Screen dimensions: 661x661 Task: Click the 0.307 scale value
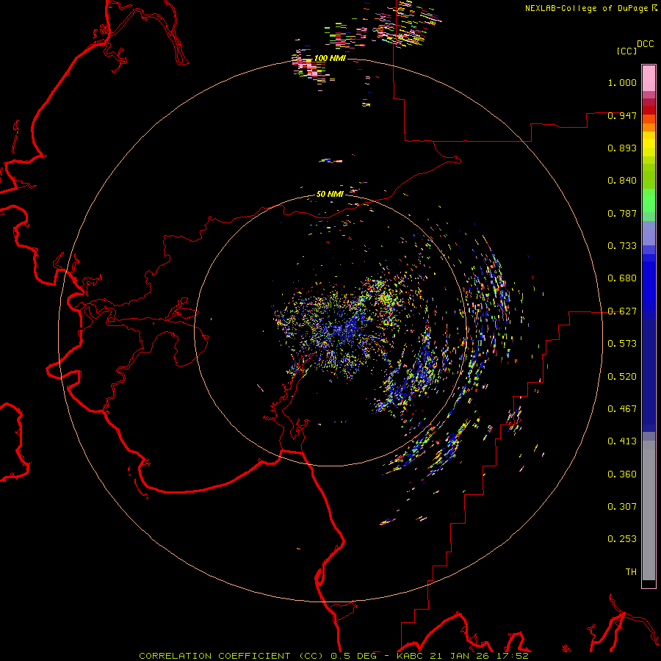pyautogui.click(x=622, y=506)
